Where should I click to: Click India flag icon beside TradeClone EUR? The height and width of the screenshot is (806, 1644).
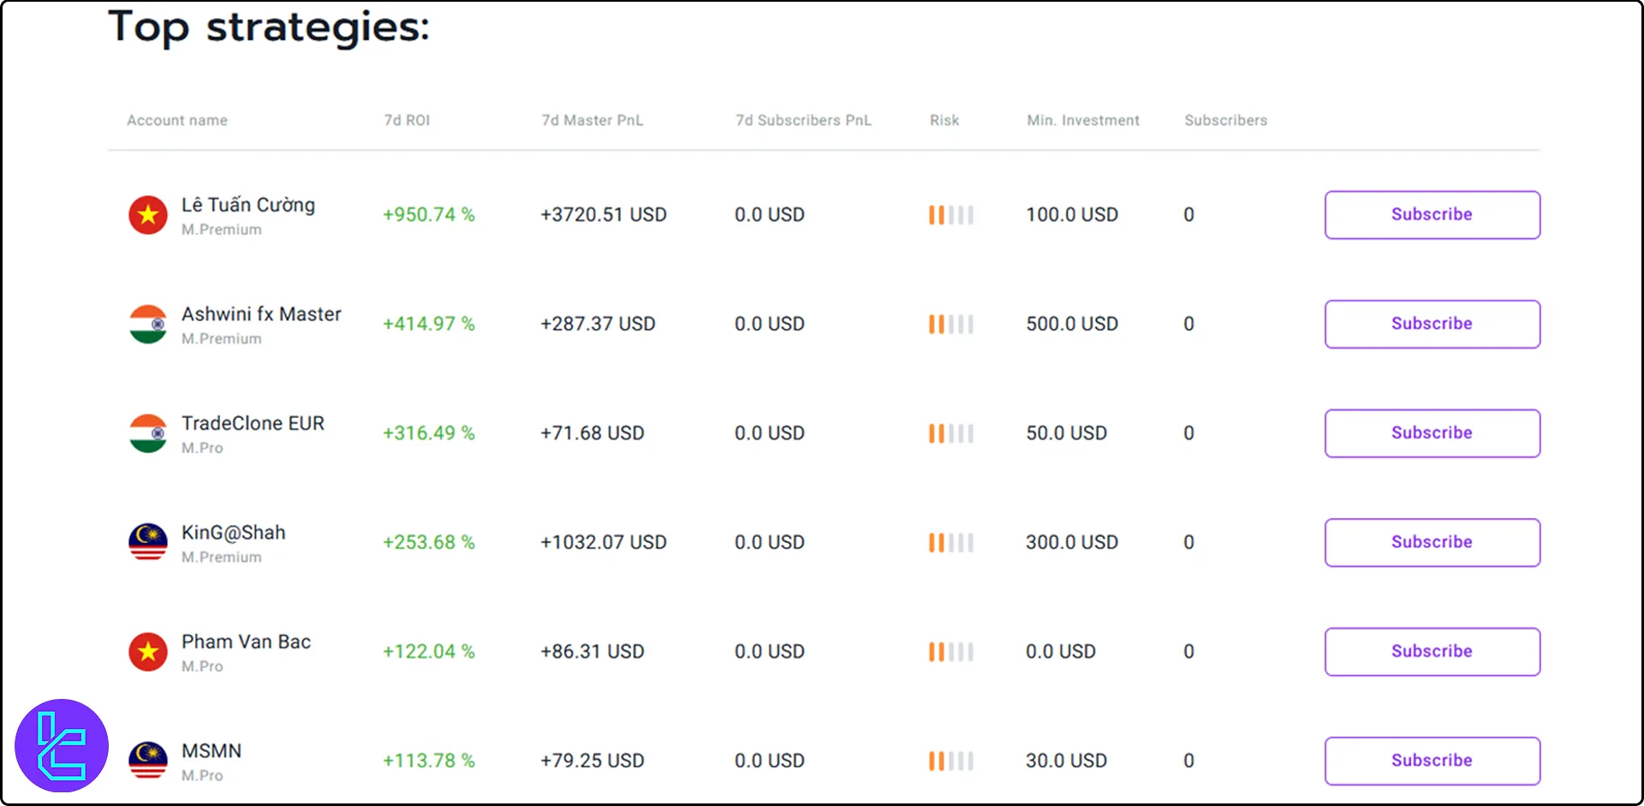[x=148, y=433]
